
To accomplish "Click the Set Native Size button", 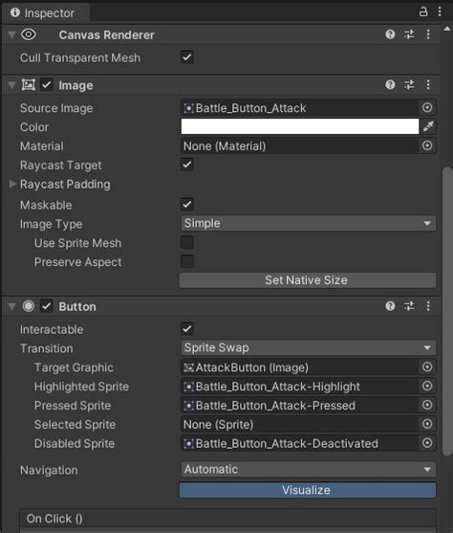I will click(308, 280).
